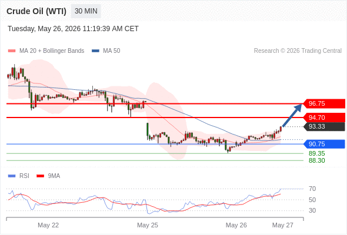
Task: Click the MA 20 + Bollinger Bands legend swatch
Action: 12,51
